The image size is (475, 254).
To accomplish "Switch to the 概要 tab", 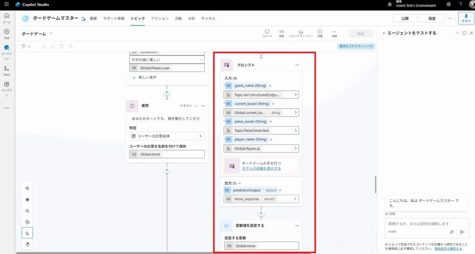I will point(93,19).
